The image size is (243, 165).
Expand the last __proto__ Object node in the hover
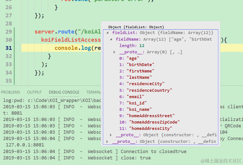(107, 142)
